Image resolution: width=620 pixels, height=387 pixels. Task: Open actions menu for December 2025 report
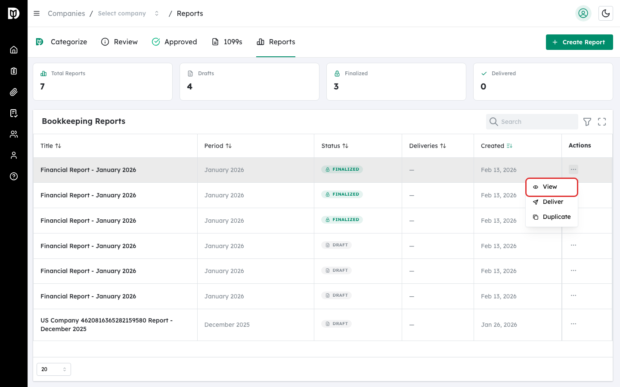(x=573, y=324)
